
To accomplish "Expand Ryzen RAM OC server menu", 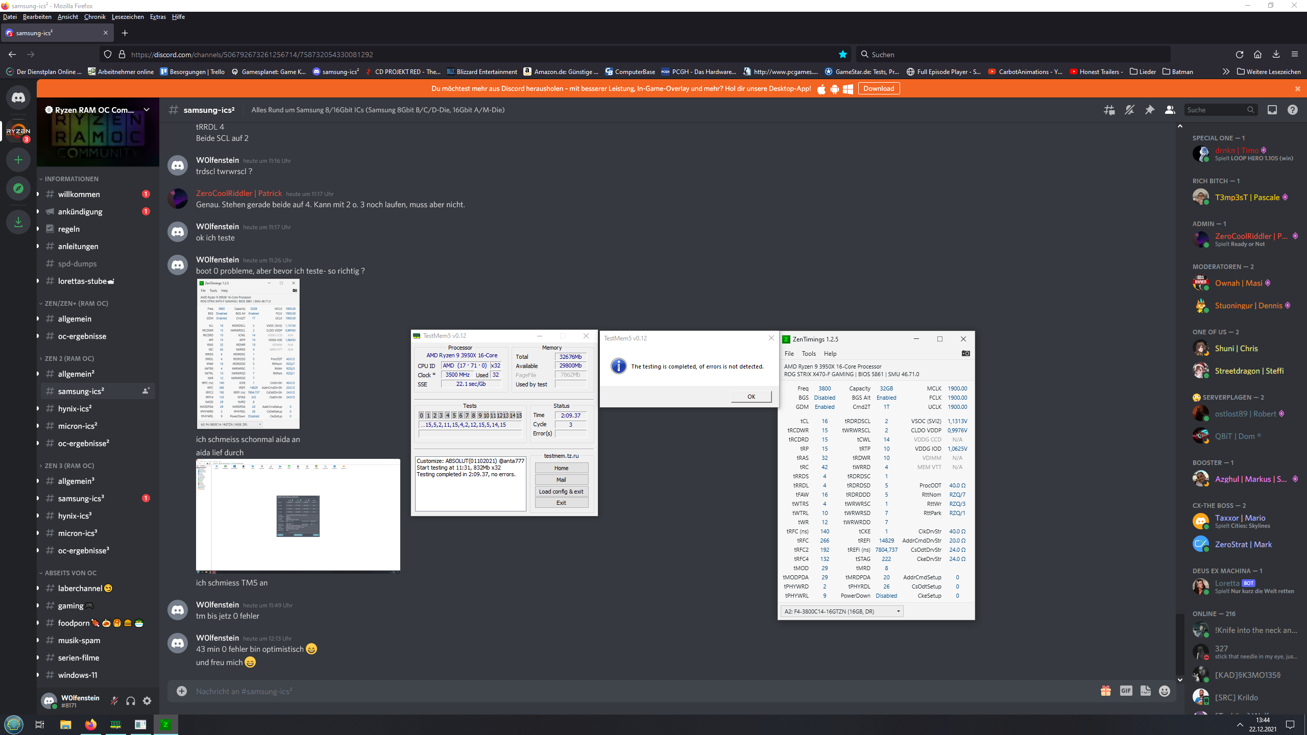I will tap(147, 110).
